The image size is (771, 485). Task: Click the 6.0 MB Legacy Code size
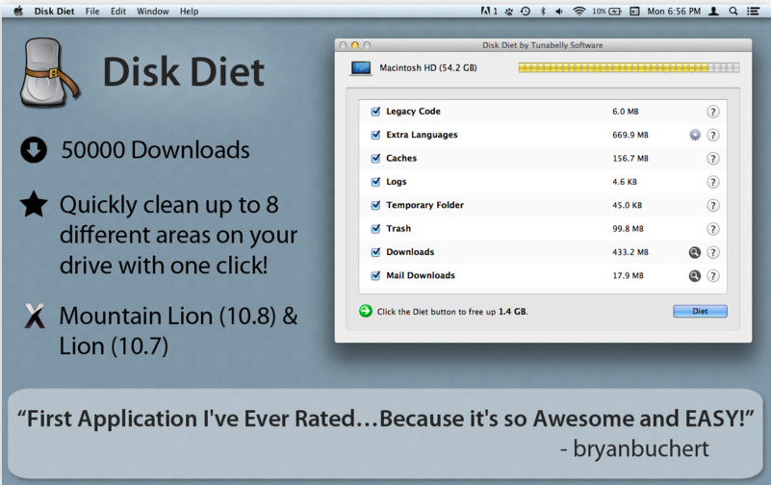pyautogui.click(x=626, y=112)
